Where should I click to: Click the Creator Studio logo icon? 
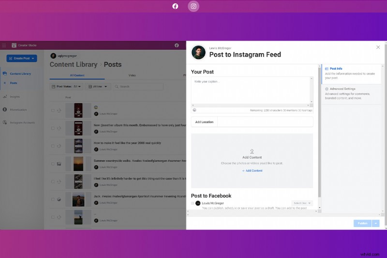(14, 45)
